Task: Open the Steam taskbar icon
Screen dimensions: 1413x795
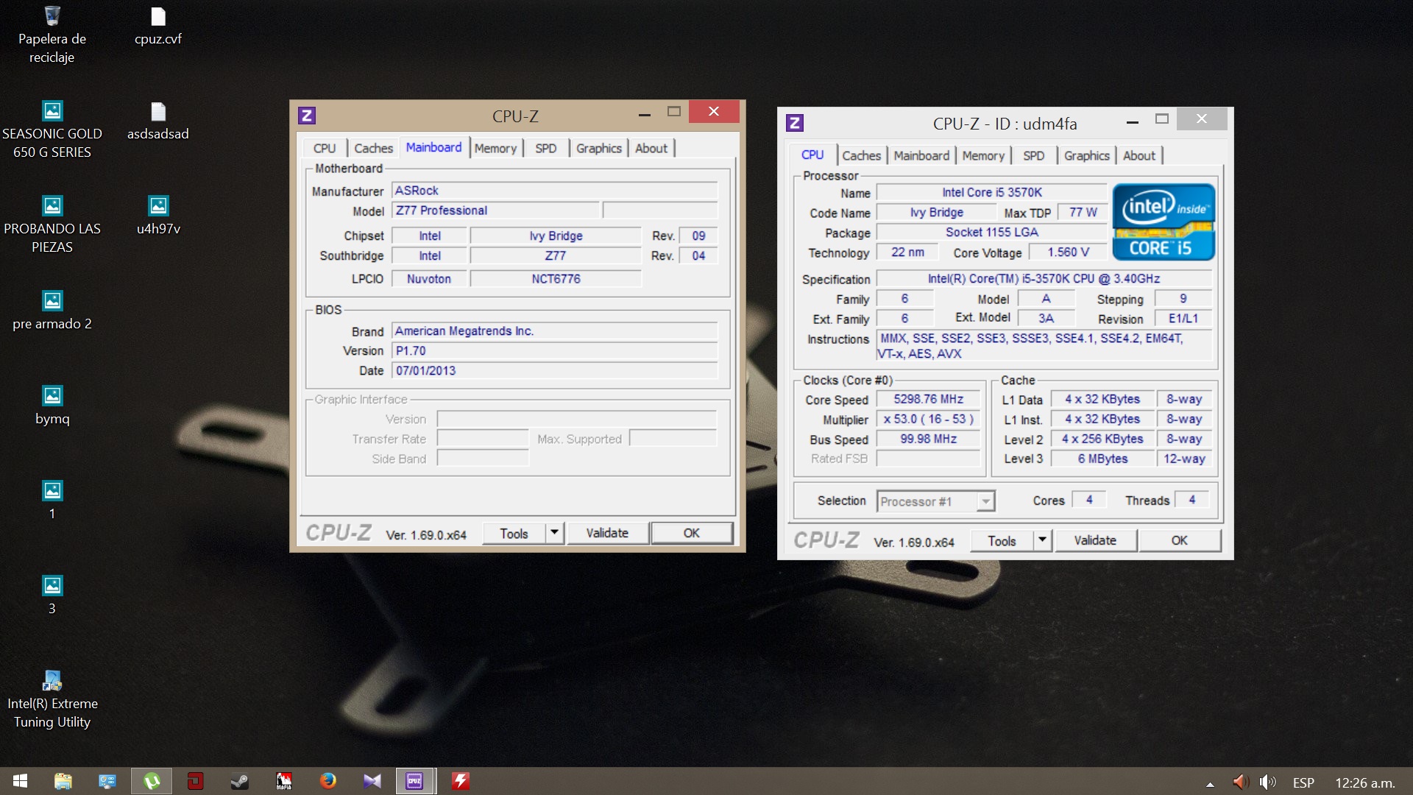Action: coord(239,781)
